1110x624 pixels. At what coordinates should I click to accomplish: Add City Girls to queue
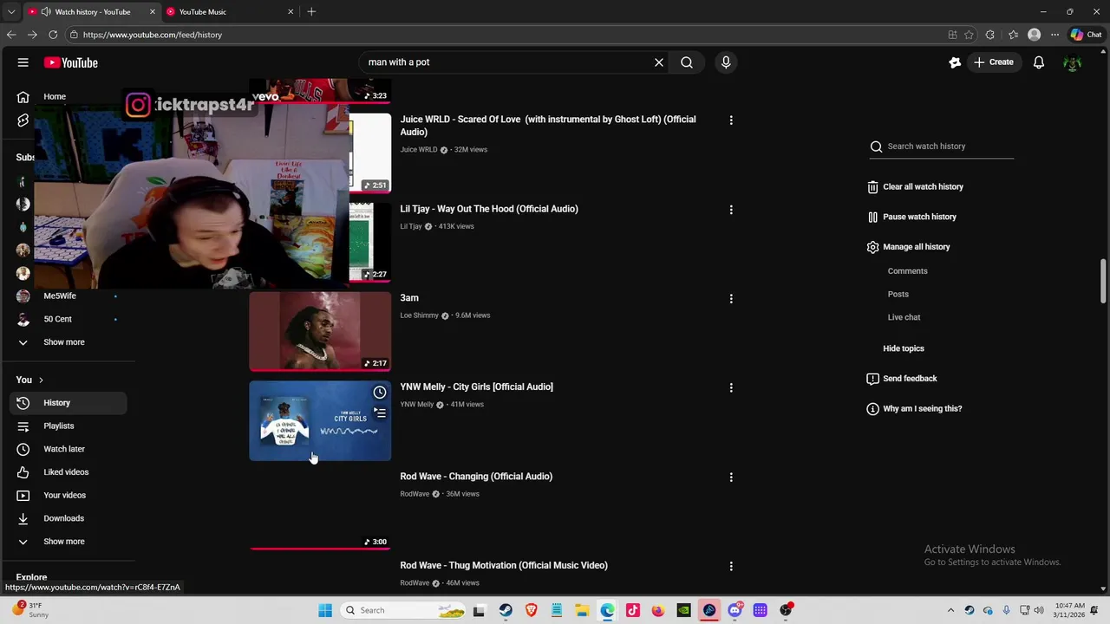tap(380, 413)
